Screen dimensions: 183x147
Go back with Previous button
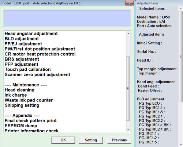pyautogui.click(x=119, y=140)
